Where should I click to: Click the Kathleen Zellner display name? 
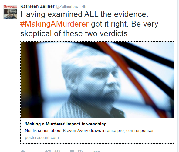pos(37,6)
